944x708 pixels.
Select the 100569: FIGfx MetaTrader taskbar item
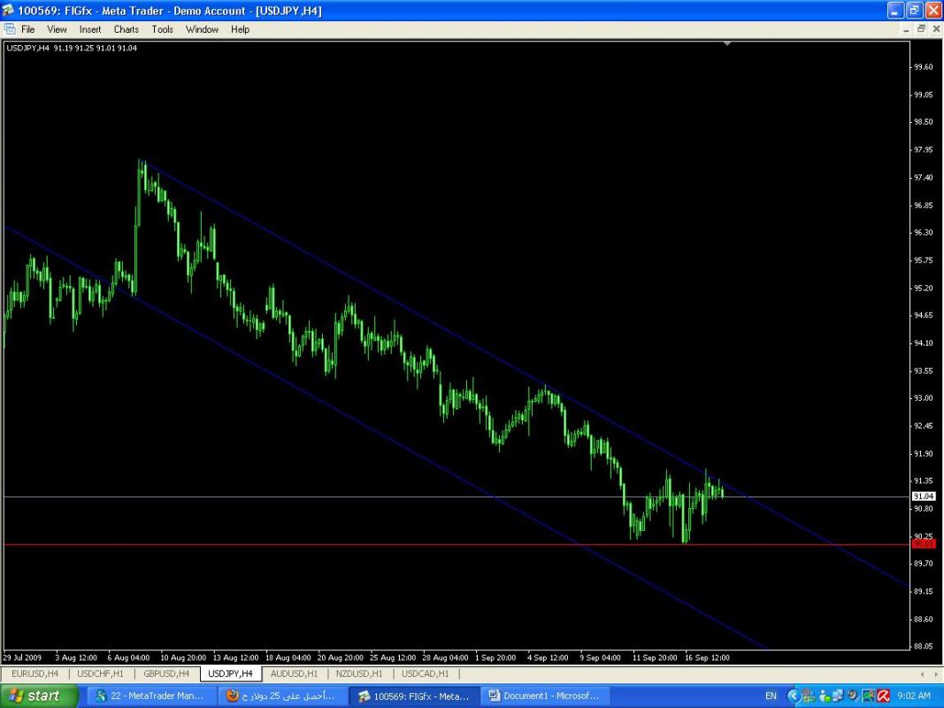point(414,696)
